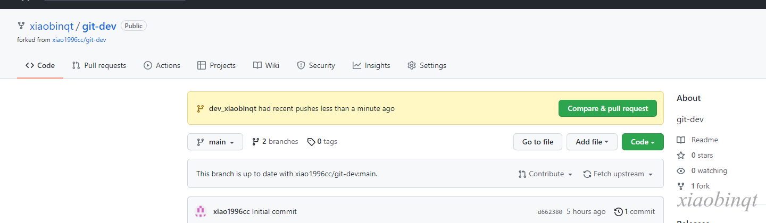Image resolution: width=766 pixels, height=223 pixels.
Task: View the 1 commit history link
Action: coord(635,211)
